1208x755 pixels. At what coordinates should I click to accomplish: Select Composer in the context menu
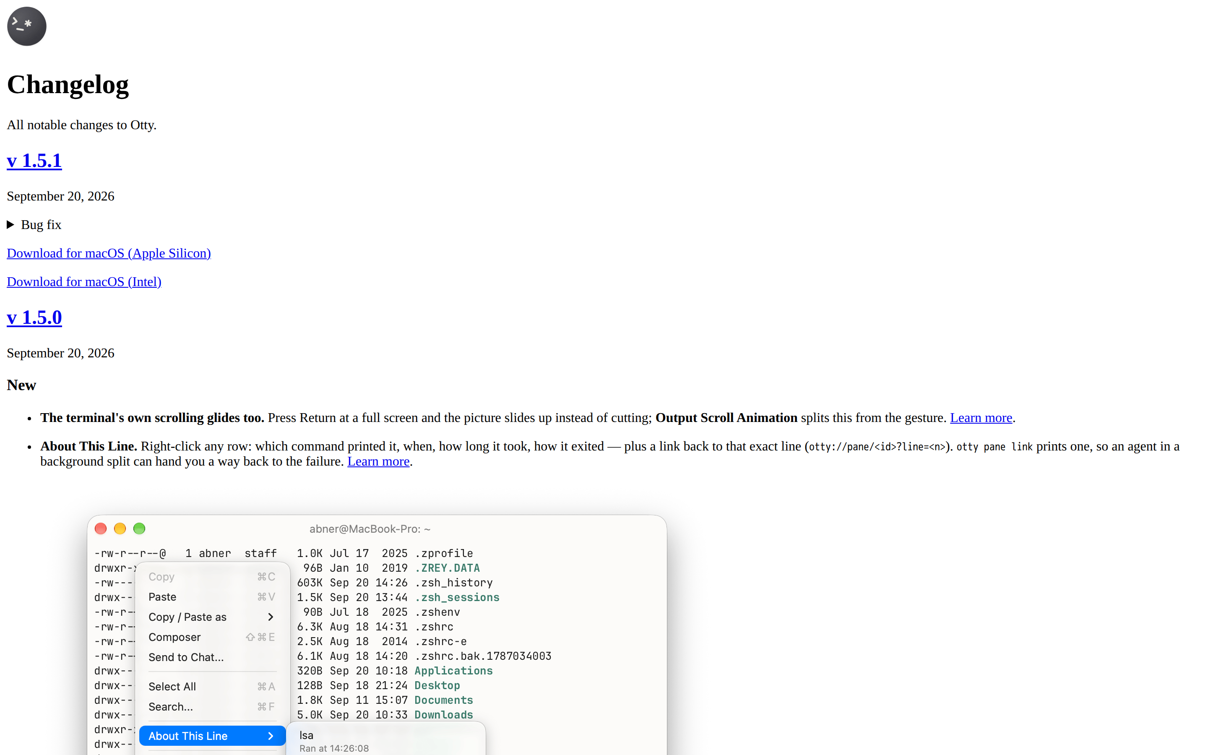[212, 637]
